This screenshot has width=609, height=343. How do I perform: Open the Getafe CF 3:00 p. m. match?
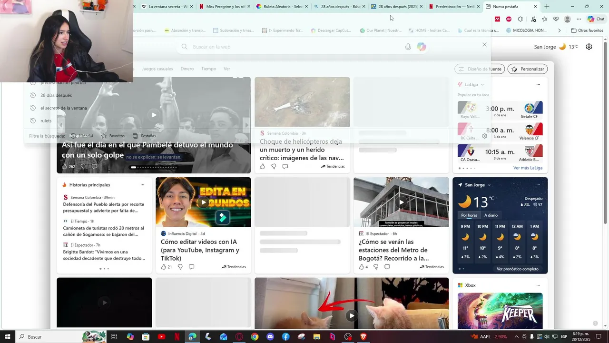click(500, 111)
